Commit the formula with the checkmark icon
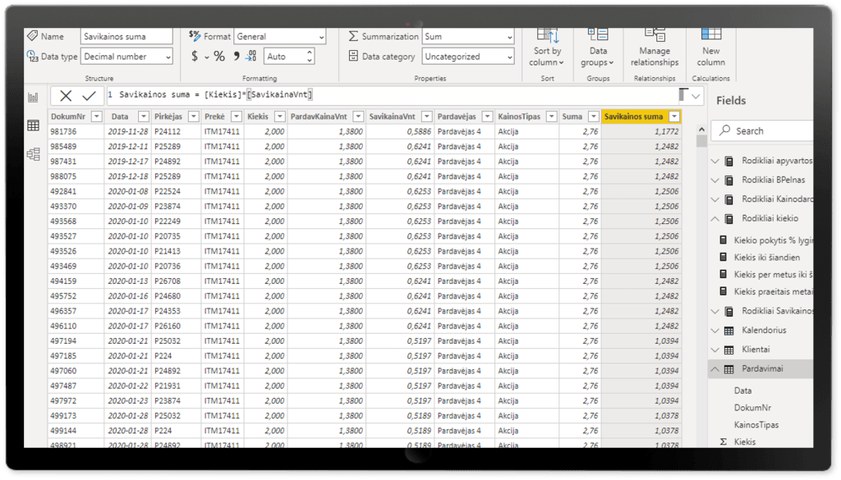This screenshot has width=841, height=480. click(89, 96)
